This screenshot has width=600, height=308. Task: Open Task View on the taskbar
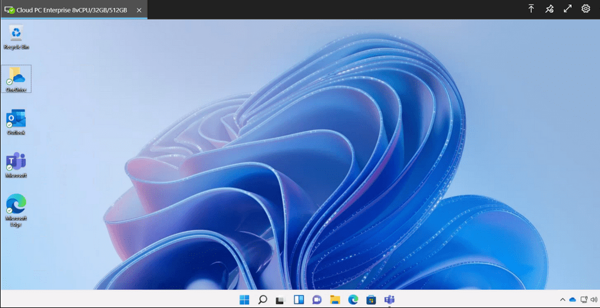281,300
